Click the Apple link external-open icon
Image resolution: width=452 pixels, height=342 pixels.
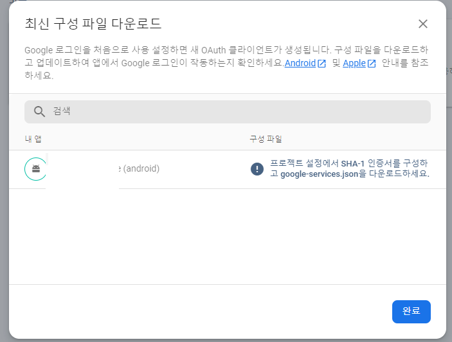(x=372, y=64)
